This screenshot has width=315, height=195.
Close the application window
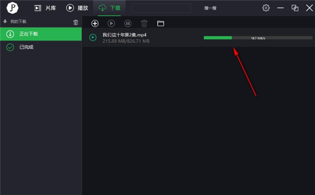click(309, 8)
